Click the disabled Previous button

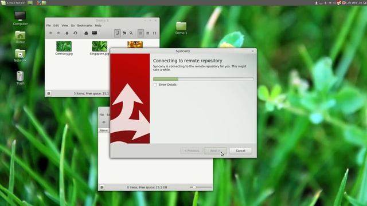coord(192,150)
